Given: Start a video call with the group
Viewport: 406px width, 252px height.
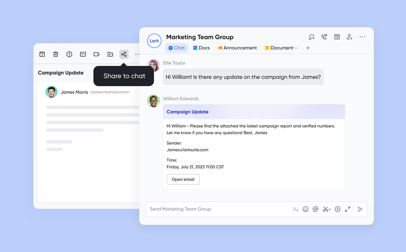Looking at the screenshot, I should [x=324, y=37].
